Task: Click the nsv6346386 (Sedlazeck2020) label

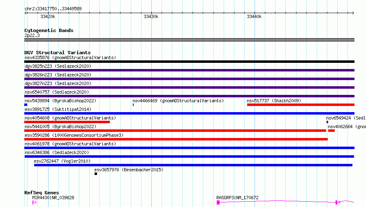Action: (57, 152)
